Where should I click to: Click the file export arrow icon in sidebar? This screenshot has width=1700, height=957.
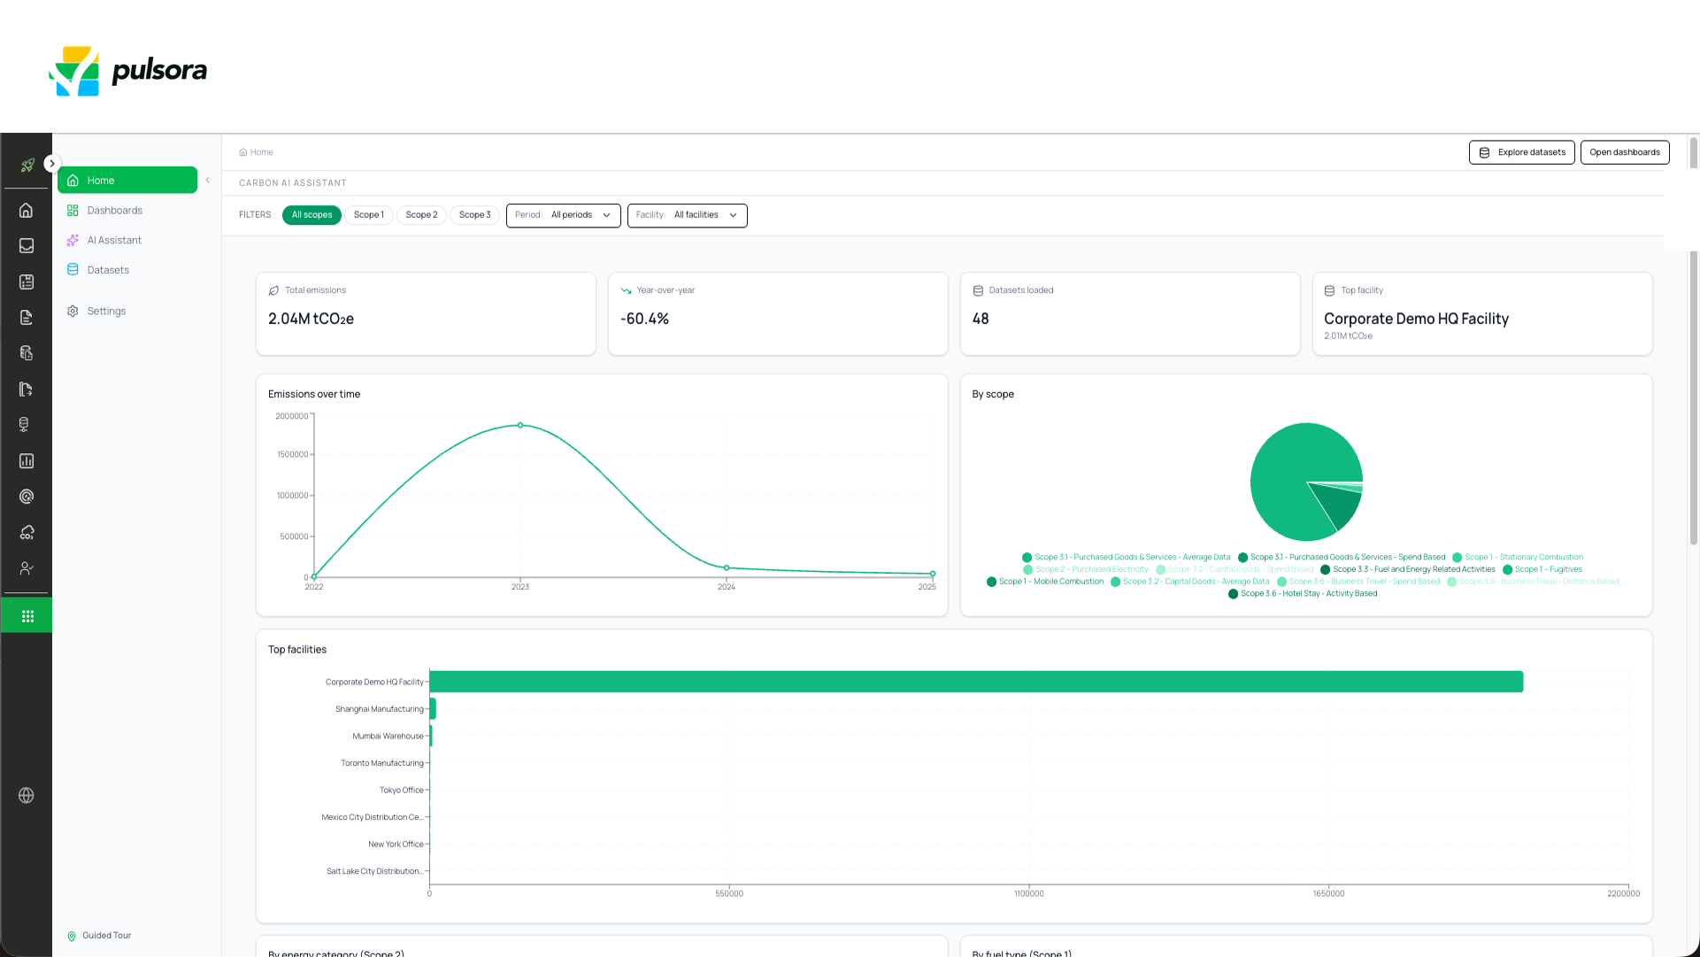[27, 390]
